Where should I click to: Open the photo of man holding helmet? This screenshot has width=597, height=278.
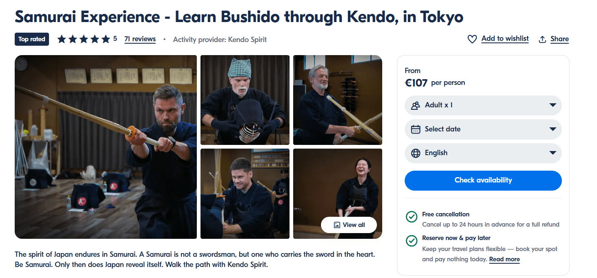(x=245, y=100)
